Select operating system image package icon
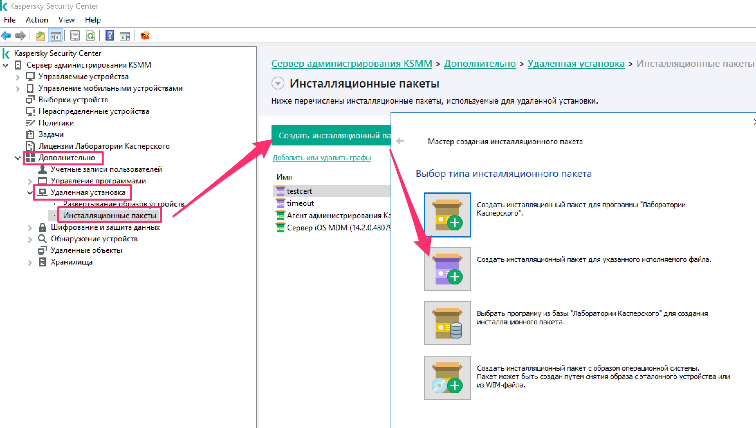Image resolution: width=756 pixels, height=428 pixels. pos(447,377)
